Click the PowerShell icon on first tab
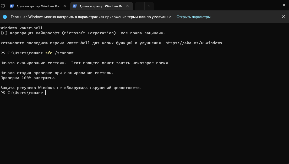 click(x=12, y=6)
